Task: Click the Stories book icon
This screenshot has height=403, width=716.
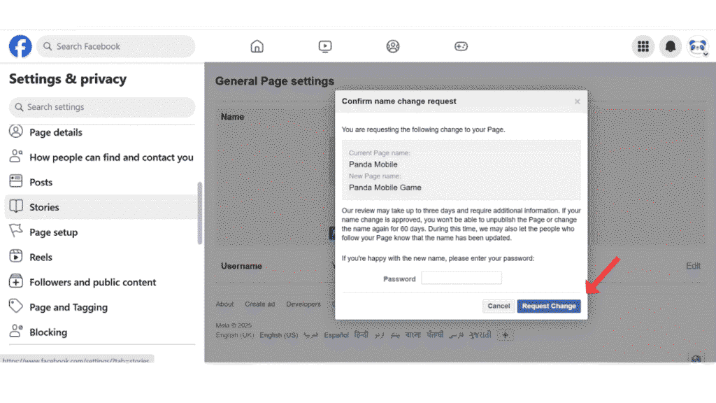Action: pos(16,206)
